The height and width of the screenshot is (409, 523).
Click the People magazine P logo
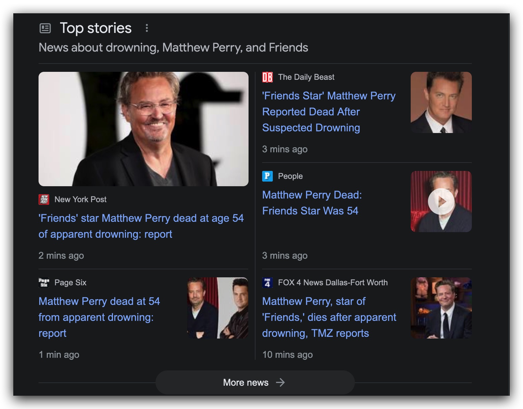pos(267,176)
